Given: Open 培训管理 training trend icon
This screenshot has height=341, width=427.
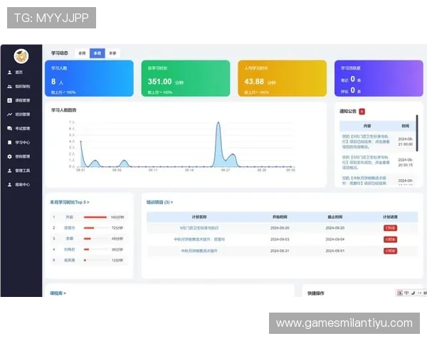Looking at the screenshot, I should coord(9,114).
